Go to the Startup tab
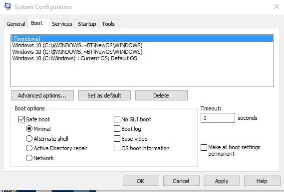 (x=87, y=24)
